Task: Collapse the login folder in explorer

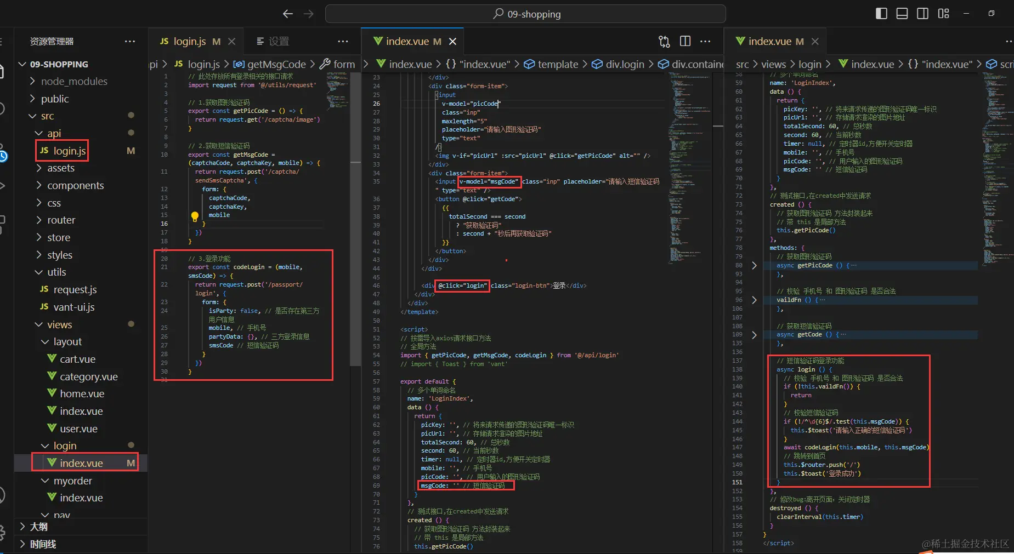Action: [x=65, y=446]
